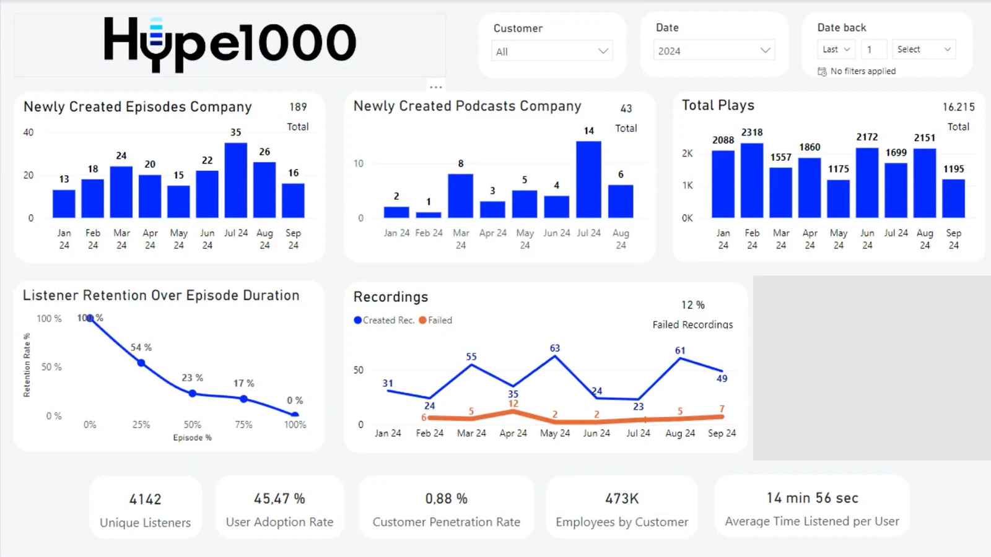Image resolution: width=991 pixels, height=557 pixels.
Task: Click the 23 % retention data point
Action: pos(193,393)
